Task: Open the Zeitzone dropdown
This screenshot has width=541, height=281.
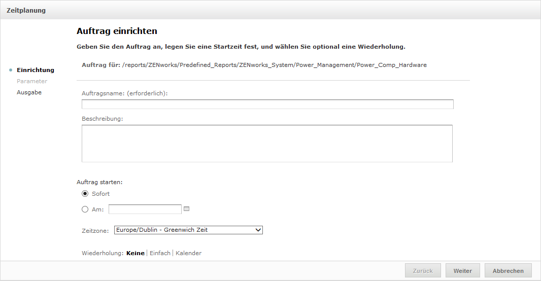Action: pos(188,230)
